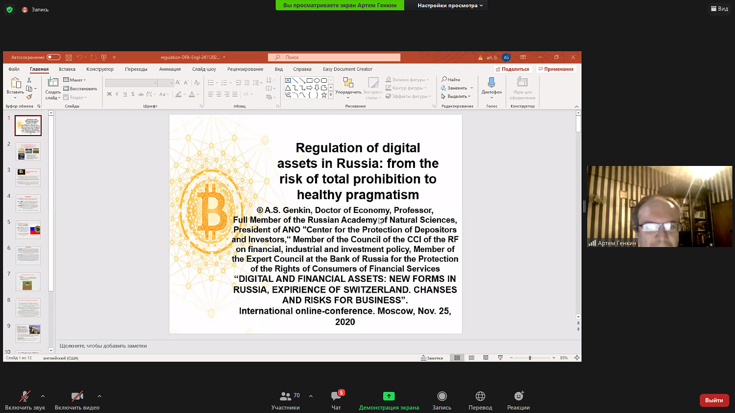Toggle text shadow (S) formatting
The height and width of the screenshot is (413, 735).
(133, 94)
